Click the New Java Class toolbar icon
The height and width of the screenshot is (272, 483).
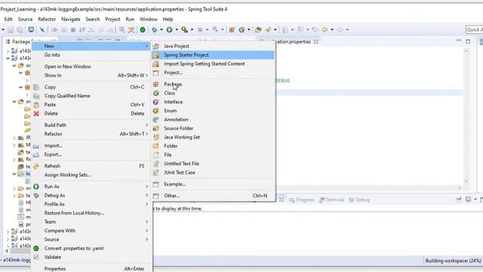[241, 29]
